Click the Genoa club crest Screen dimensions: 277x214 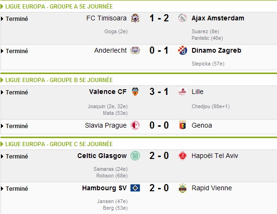pyautogui.click(x=183, y=125)
